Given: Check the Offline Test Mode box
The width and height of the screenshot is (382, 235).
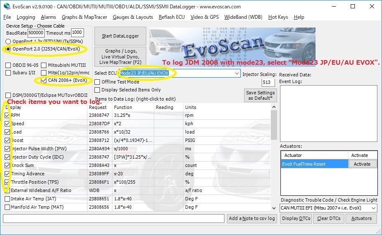Looking at the screenshot, I should (97, 82).
